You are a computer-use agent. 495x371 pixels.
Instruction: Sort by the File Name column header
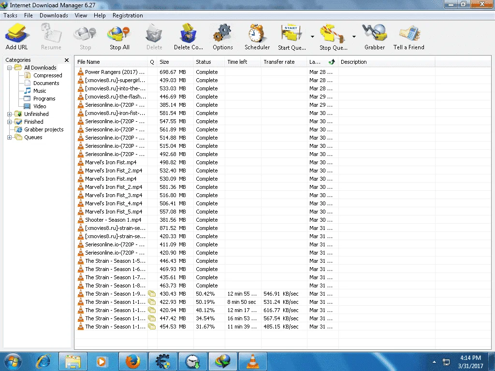click(111, 62)
